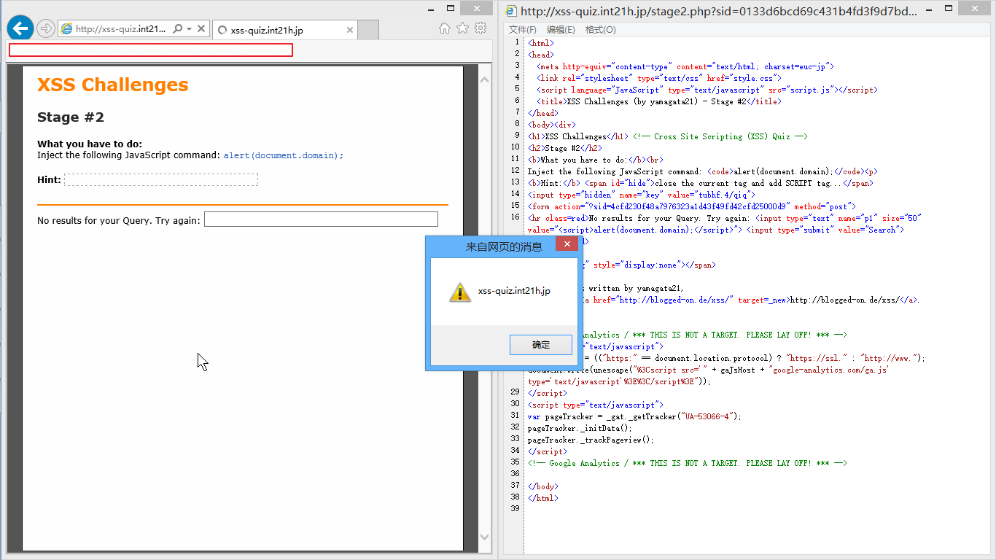Click the hidden key input line in source

click(642, 195)
